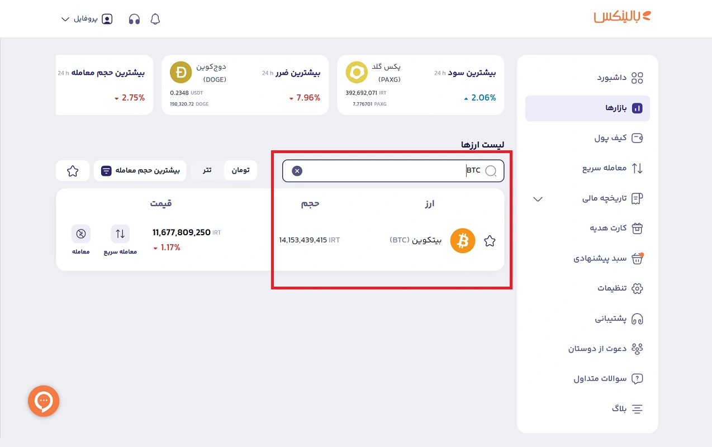This screenshot has width=712, height=447.
Task: Switch to the تومان tab
Action: point(241,170)
